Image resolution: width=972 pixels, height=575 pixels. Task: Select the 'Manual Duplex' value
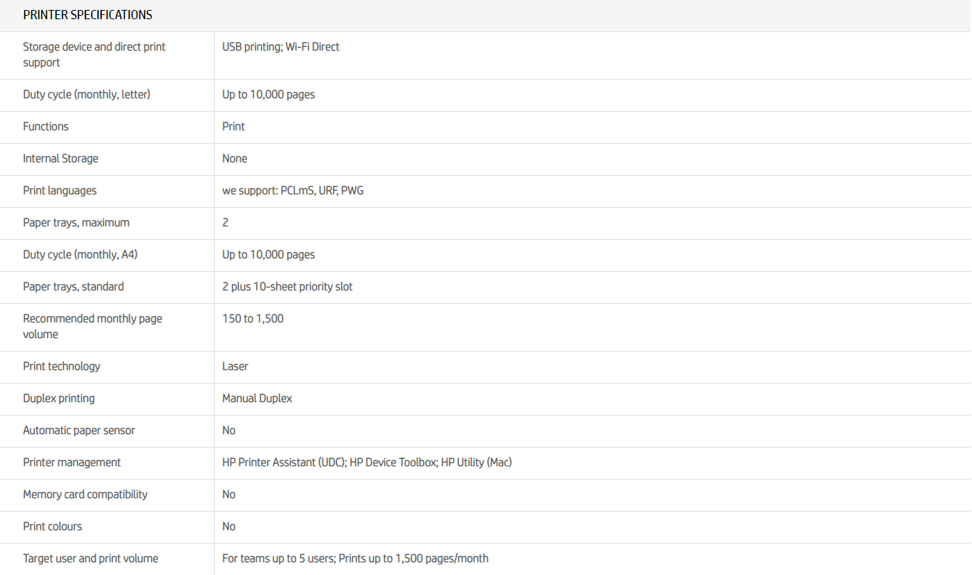click(257, 399)
